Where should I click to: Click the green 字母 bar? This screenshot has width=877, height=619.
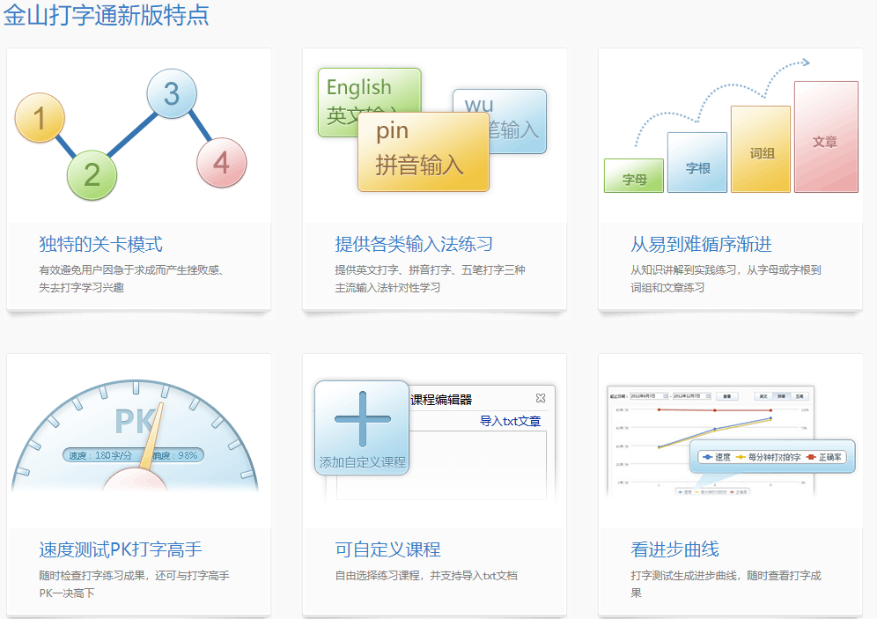[634, 175]
